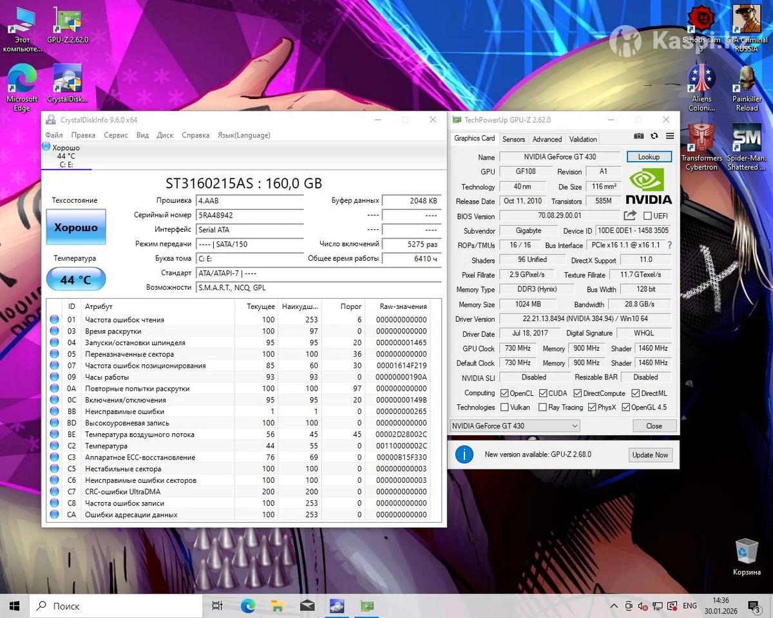
Task: Toggle the UEFI checkbox
Action: (647, 216)
